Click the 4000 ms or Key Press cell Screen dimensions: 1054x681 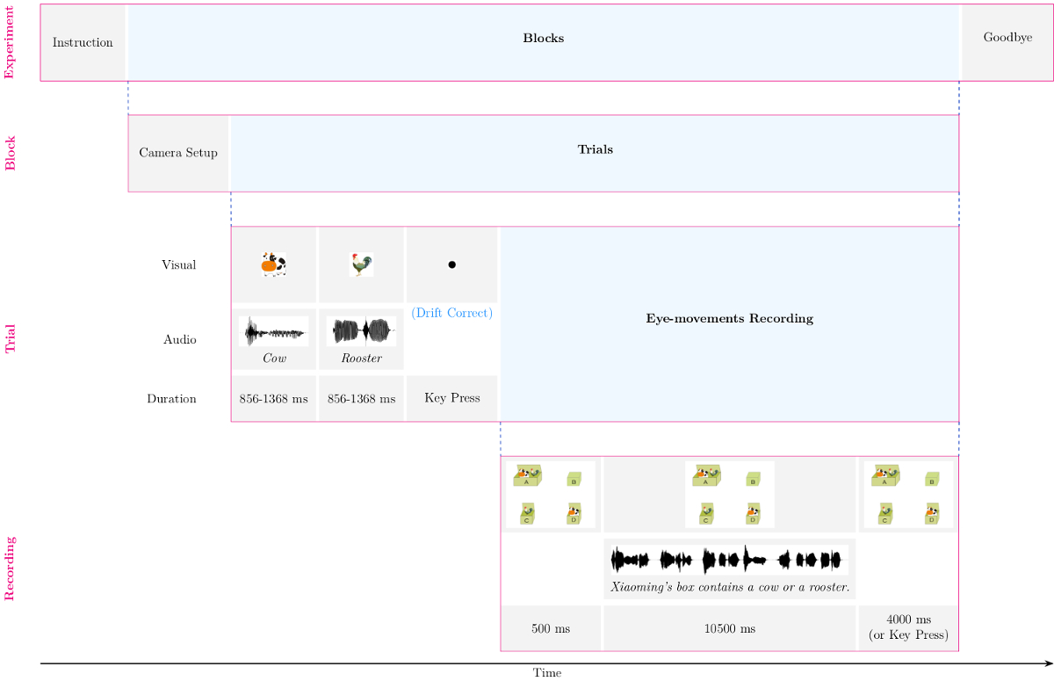click(x=908, y=628)
